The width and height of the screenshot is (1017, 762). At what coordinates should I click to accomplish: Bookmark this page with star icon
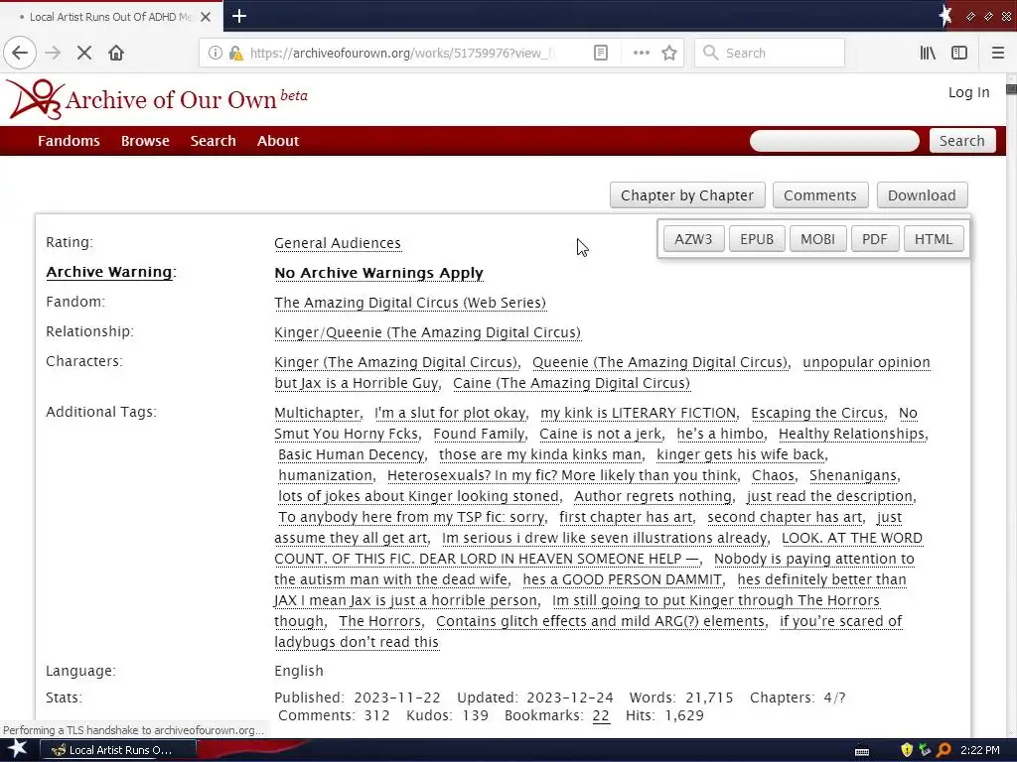pos(669,54)
